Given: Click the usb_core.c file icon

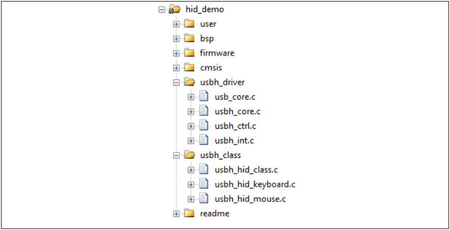Looking at the screenshot, I should coord(204,97).
